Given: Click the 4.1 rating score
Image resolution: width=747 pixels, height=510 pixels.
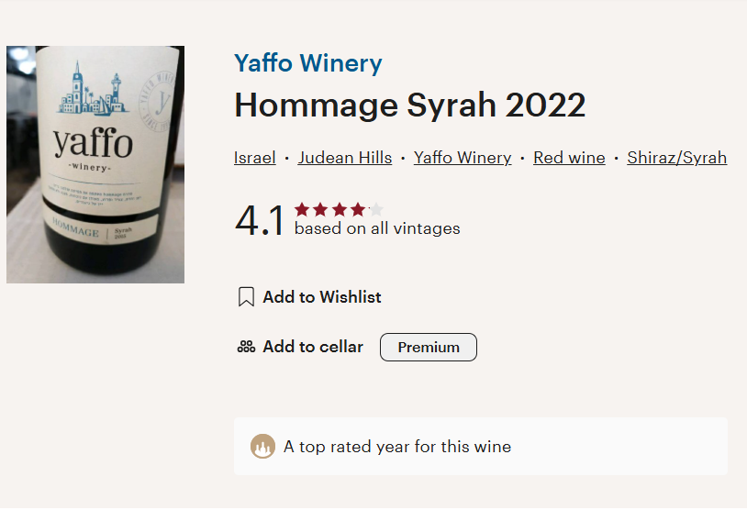Looking at the screenshot, I should click(260, 221).
